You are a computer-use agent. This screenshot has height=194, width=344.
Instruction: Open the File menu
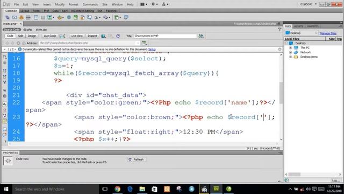pos(17,4)
